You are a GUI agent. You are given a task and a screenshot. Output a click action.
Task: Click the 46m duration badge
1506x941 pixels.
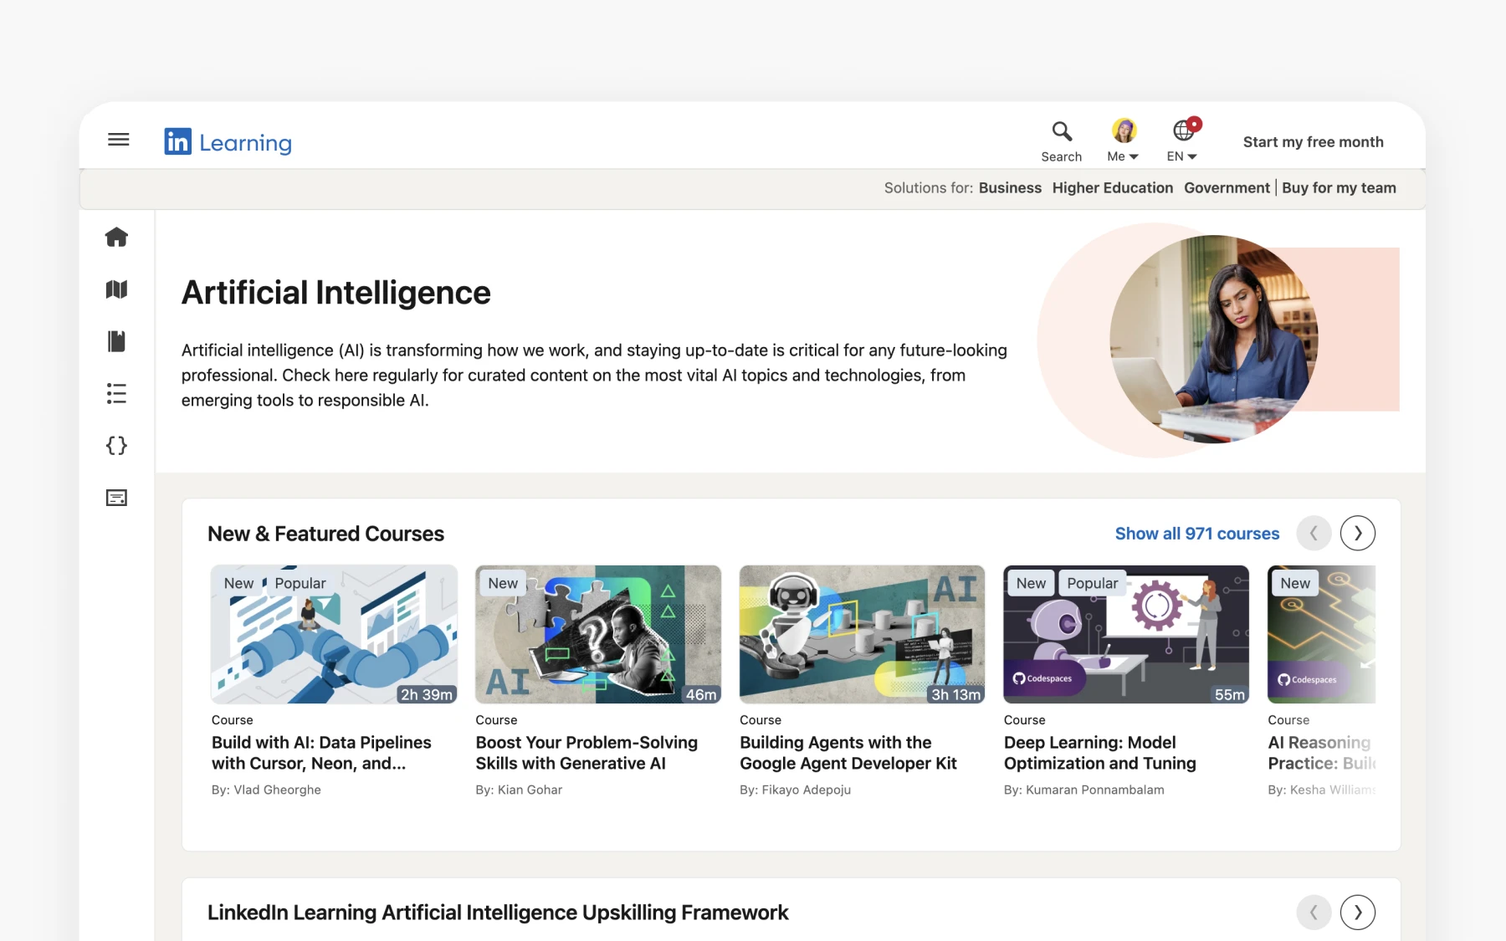701,694
